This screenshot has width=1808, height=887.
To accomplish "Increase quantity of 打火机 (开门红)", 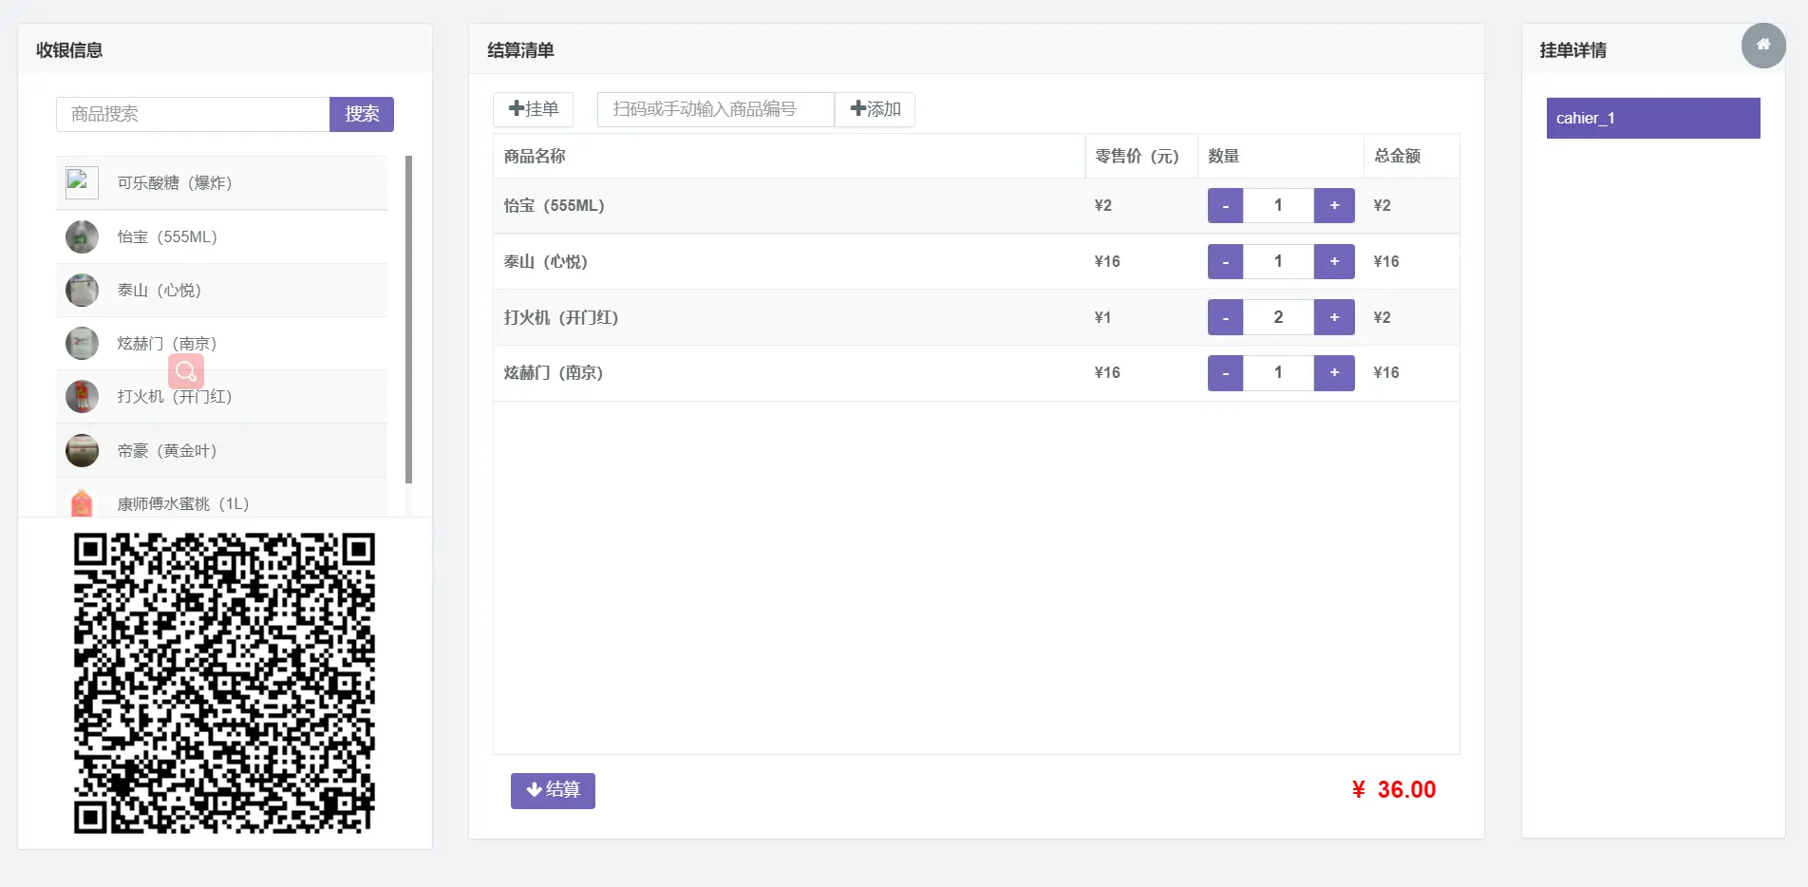I will [1334, 317].
